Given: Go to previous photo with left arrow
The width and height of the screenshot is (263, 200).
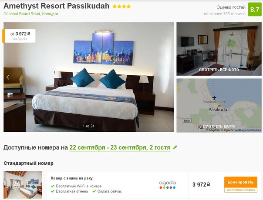Looking at the screenshot, I should click(x=8, y=77).
